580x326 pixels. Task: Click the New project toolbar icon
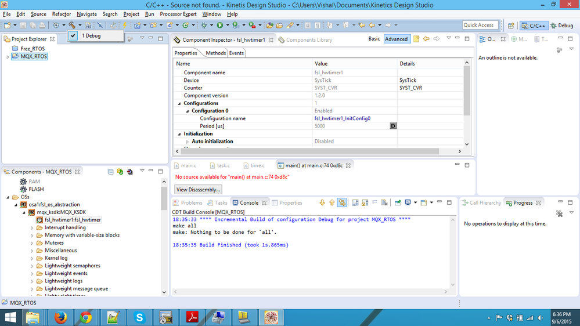(8, 25)
